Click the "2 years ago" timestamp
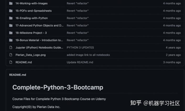 [173, 55]
